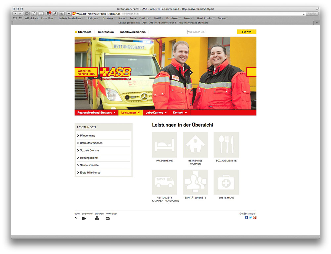This screenshot has width=331, height=254.
Task: Click the Pflegeheime bed icon tile
Action: (165, 145)
